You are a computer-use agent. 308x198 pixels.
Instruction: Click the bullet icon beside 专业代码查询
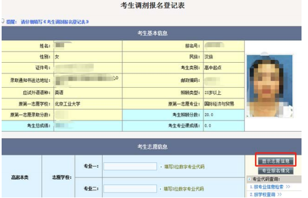click(250, 179)
